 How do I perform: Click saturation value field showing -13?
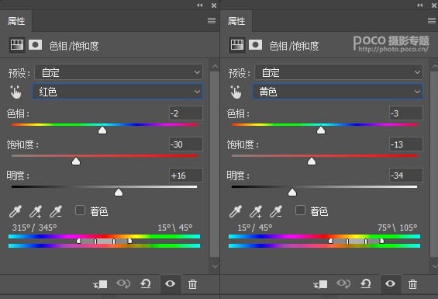pyautogui.click(x=406, y=144)
